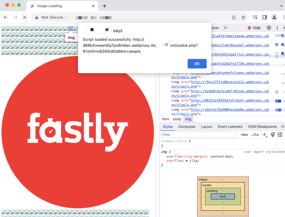Click the user agent stylesheet label

(264, 152)
